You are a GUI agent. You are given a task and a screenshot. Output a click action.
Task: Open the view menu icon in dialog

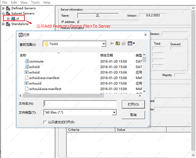(x=131, y=44)
